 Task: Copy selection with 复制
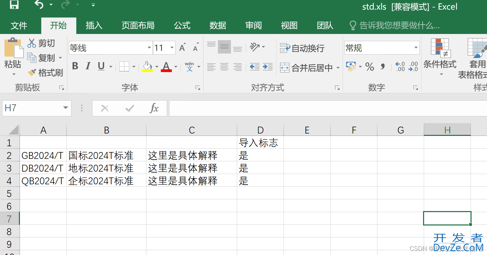[41, 58]
